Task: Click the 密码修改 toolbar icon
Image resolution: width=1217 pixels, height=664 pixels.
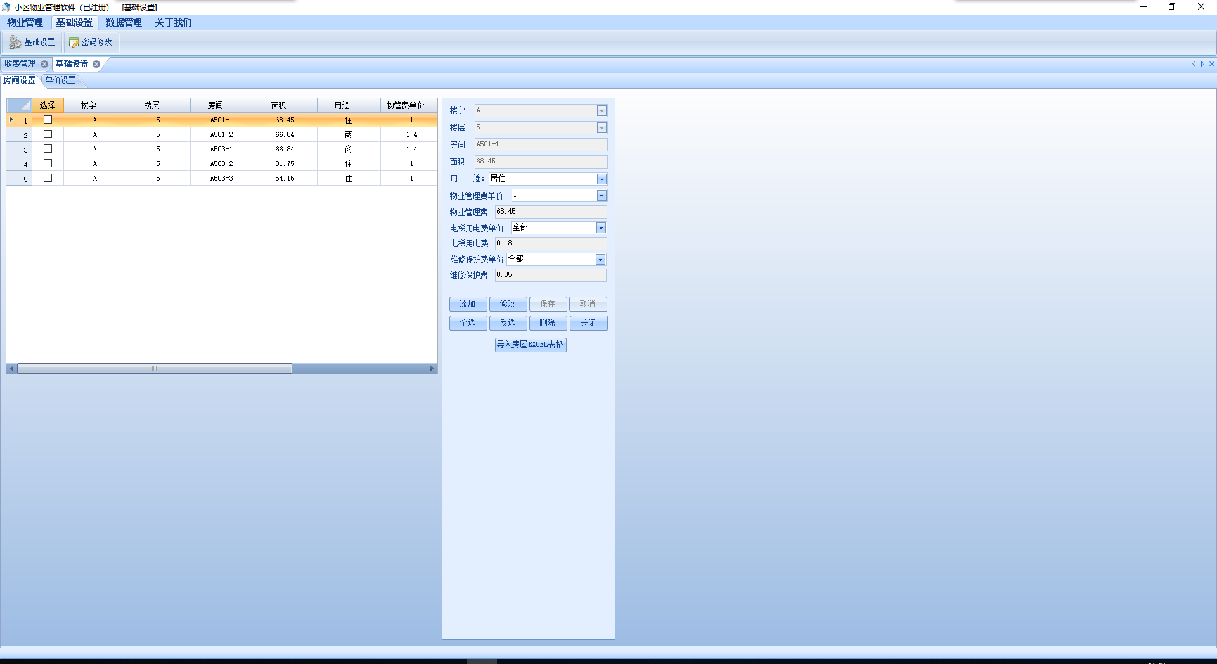Action: pyautogui.click(x=74, y=42)
